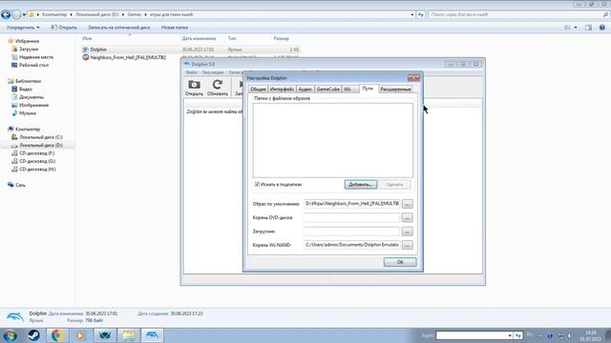This screenshot has width=611, height=343.
Task: Click the Обновить refresh icon in Dolphin toolbar
Action: tap(218, 85)
